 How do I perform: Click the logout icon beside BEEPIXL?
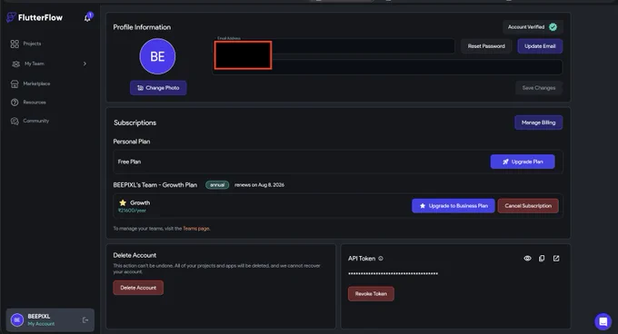pyautogui.click(x=85, y=320)
